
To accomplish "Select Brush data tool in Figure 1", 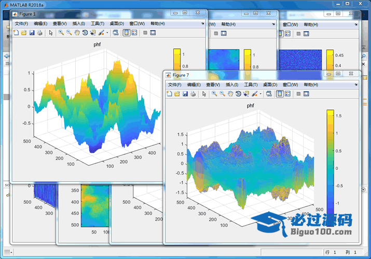I will click(x=101, y=33).
